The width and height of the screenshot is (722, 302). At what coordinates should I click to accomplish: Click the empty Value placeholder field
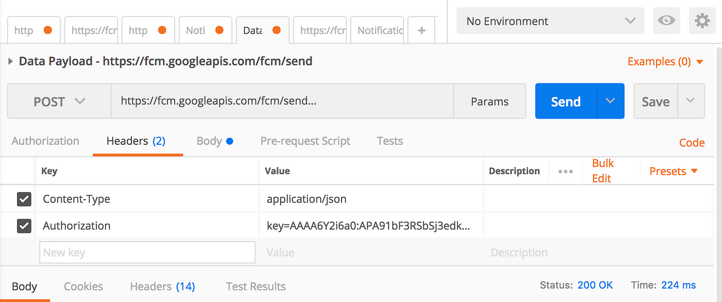click(371, 253)
